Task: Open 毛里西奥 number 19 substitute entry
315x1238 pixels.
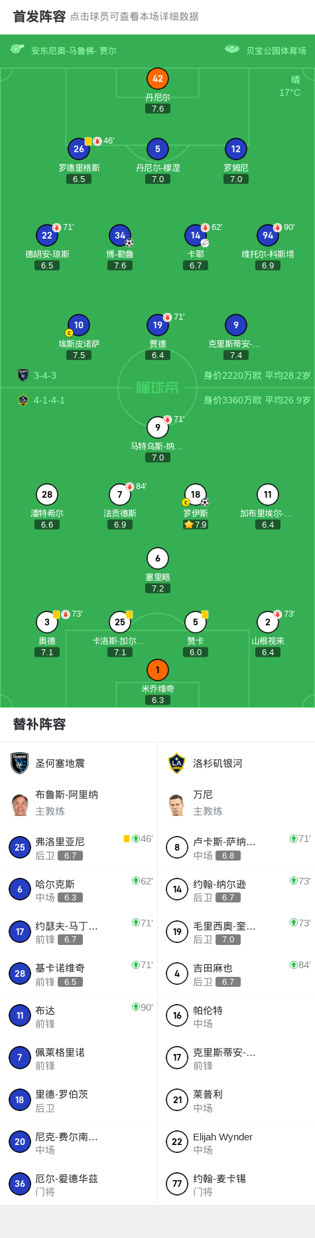Action: 236,932
